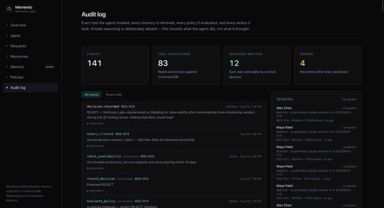Click REQ-1014 tag on record_decision row

click(141, 179)
